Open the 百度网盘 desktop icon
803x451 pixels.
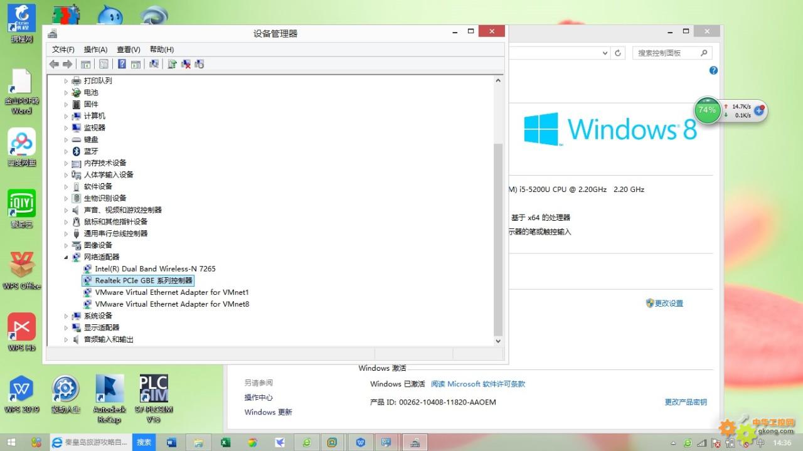coord(21,147)
